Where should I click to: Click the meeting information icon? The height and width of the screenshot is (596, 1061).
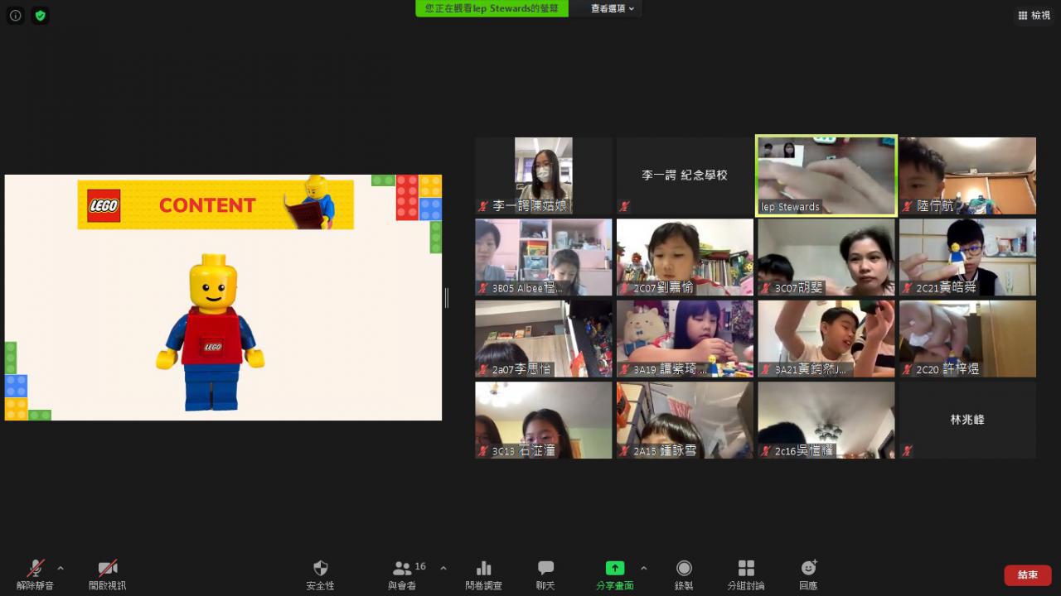[15, 15]
